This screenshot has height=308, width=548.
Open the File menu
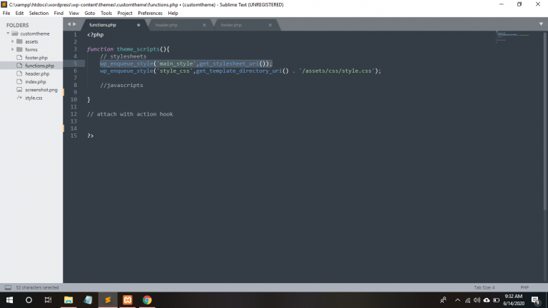click(x=6, y=14)
